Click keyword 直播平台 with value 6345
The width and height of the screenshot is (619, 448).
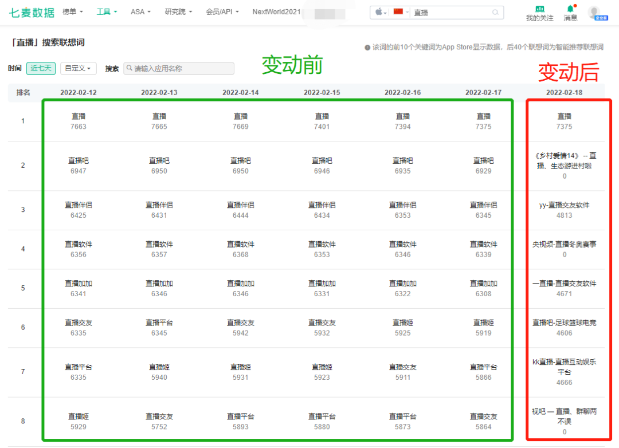159,323
